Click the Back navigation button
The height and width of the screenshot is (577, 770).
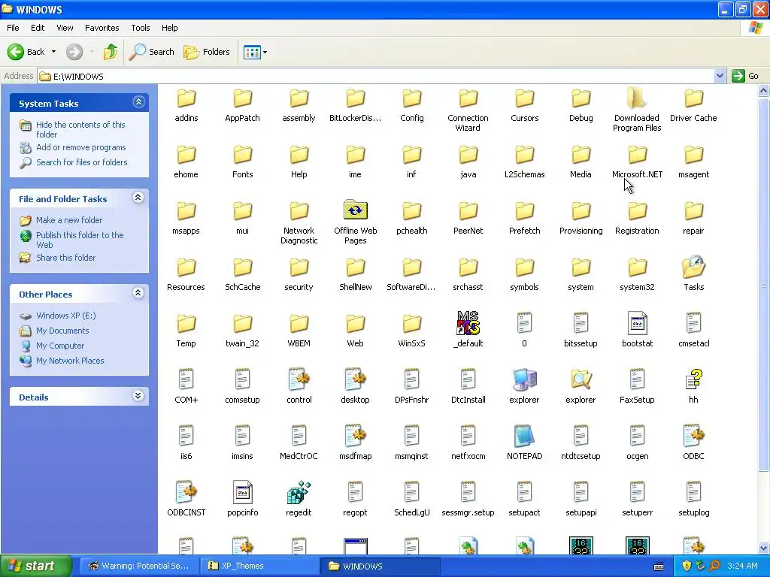[x=26, y=52]
